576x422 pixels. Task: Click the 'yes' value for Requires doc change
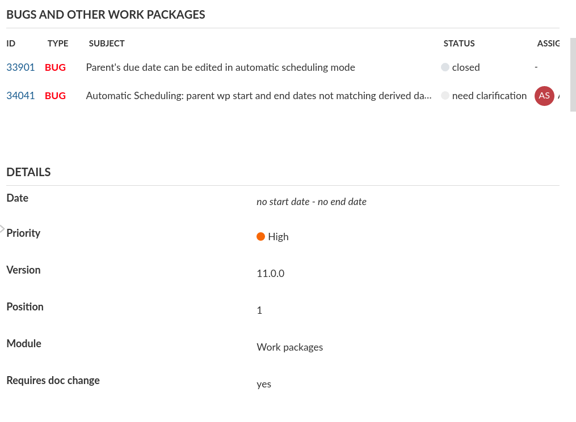coord(264,384)
